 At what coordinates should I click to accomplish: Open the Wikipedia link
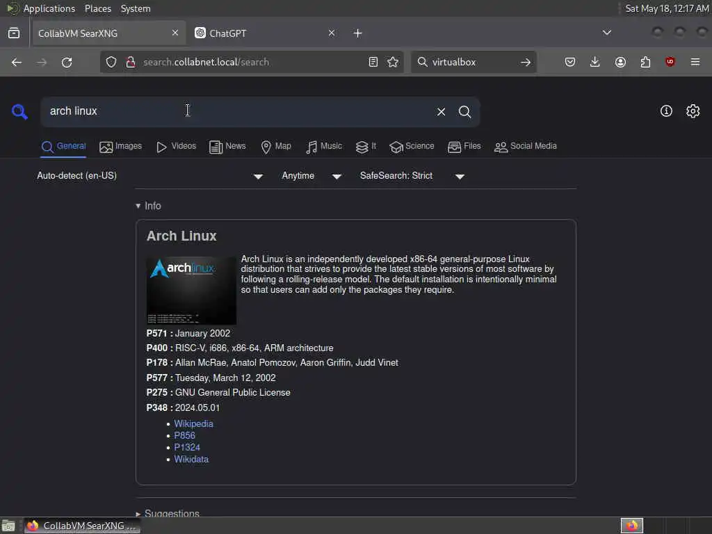[193, 423]
